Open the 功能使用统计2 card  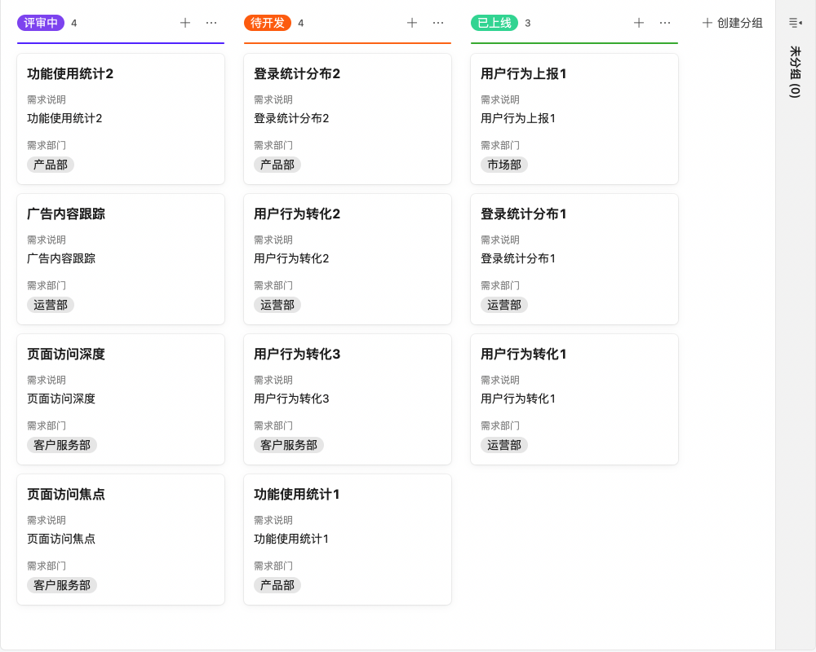coord(120,118)
